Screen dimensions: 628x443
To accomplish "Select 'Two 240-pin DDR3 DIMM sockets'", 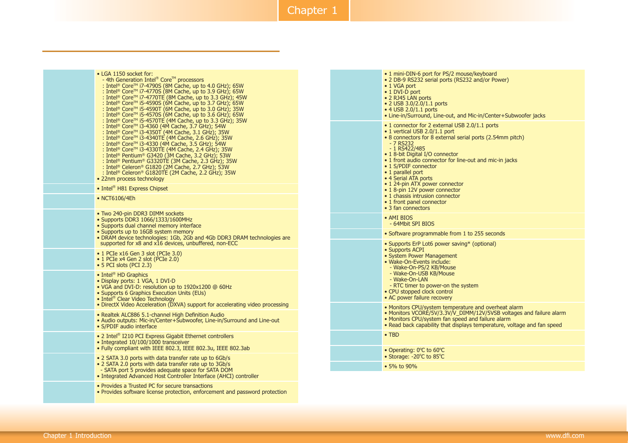I will click(140, 214).
